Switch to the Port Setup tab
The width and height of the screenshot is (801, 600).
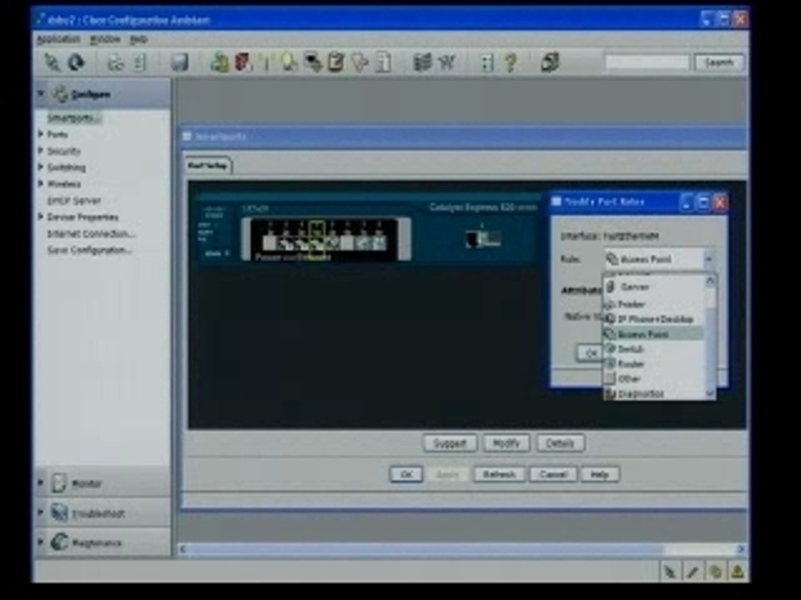point(208,165)
